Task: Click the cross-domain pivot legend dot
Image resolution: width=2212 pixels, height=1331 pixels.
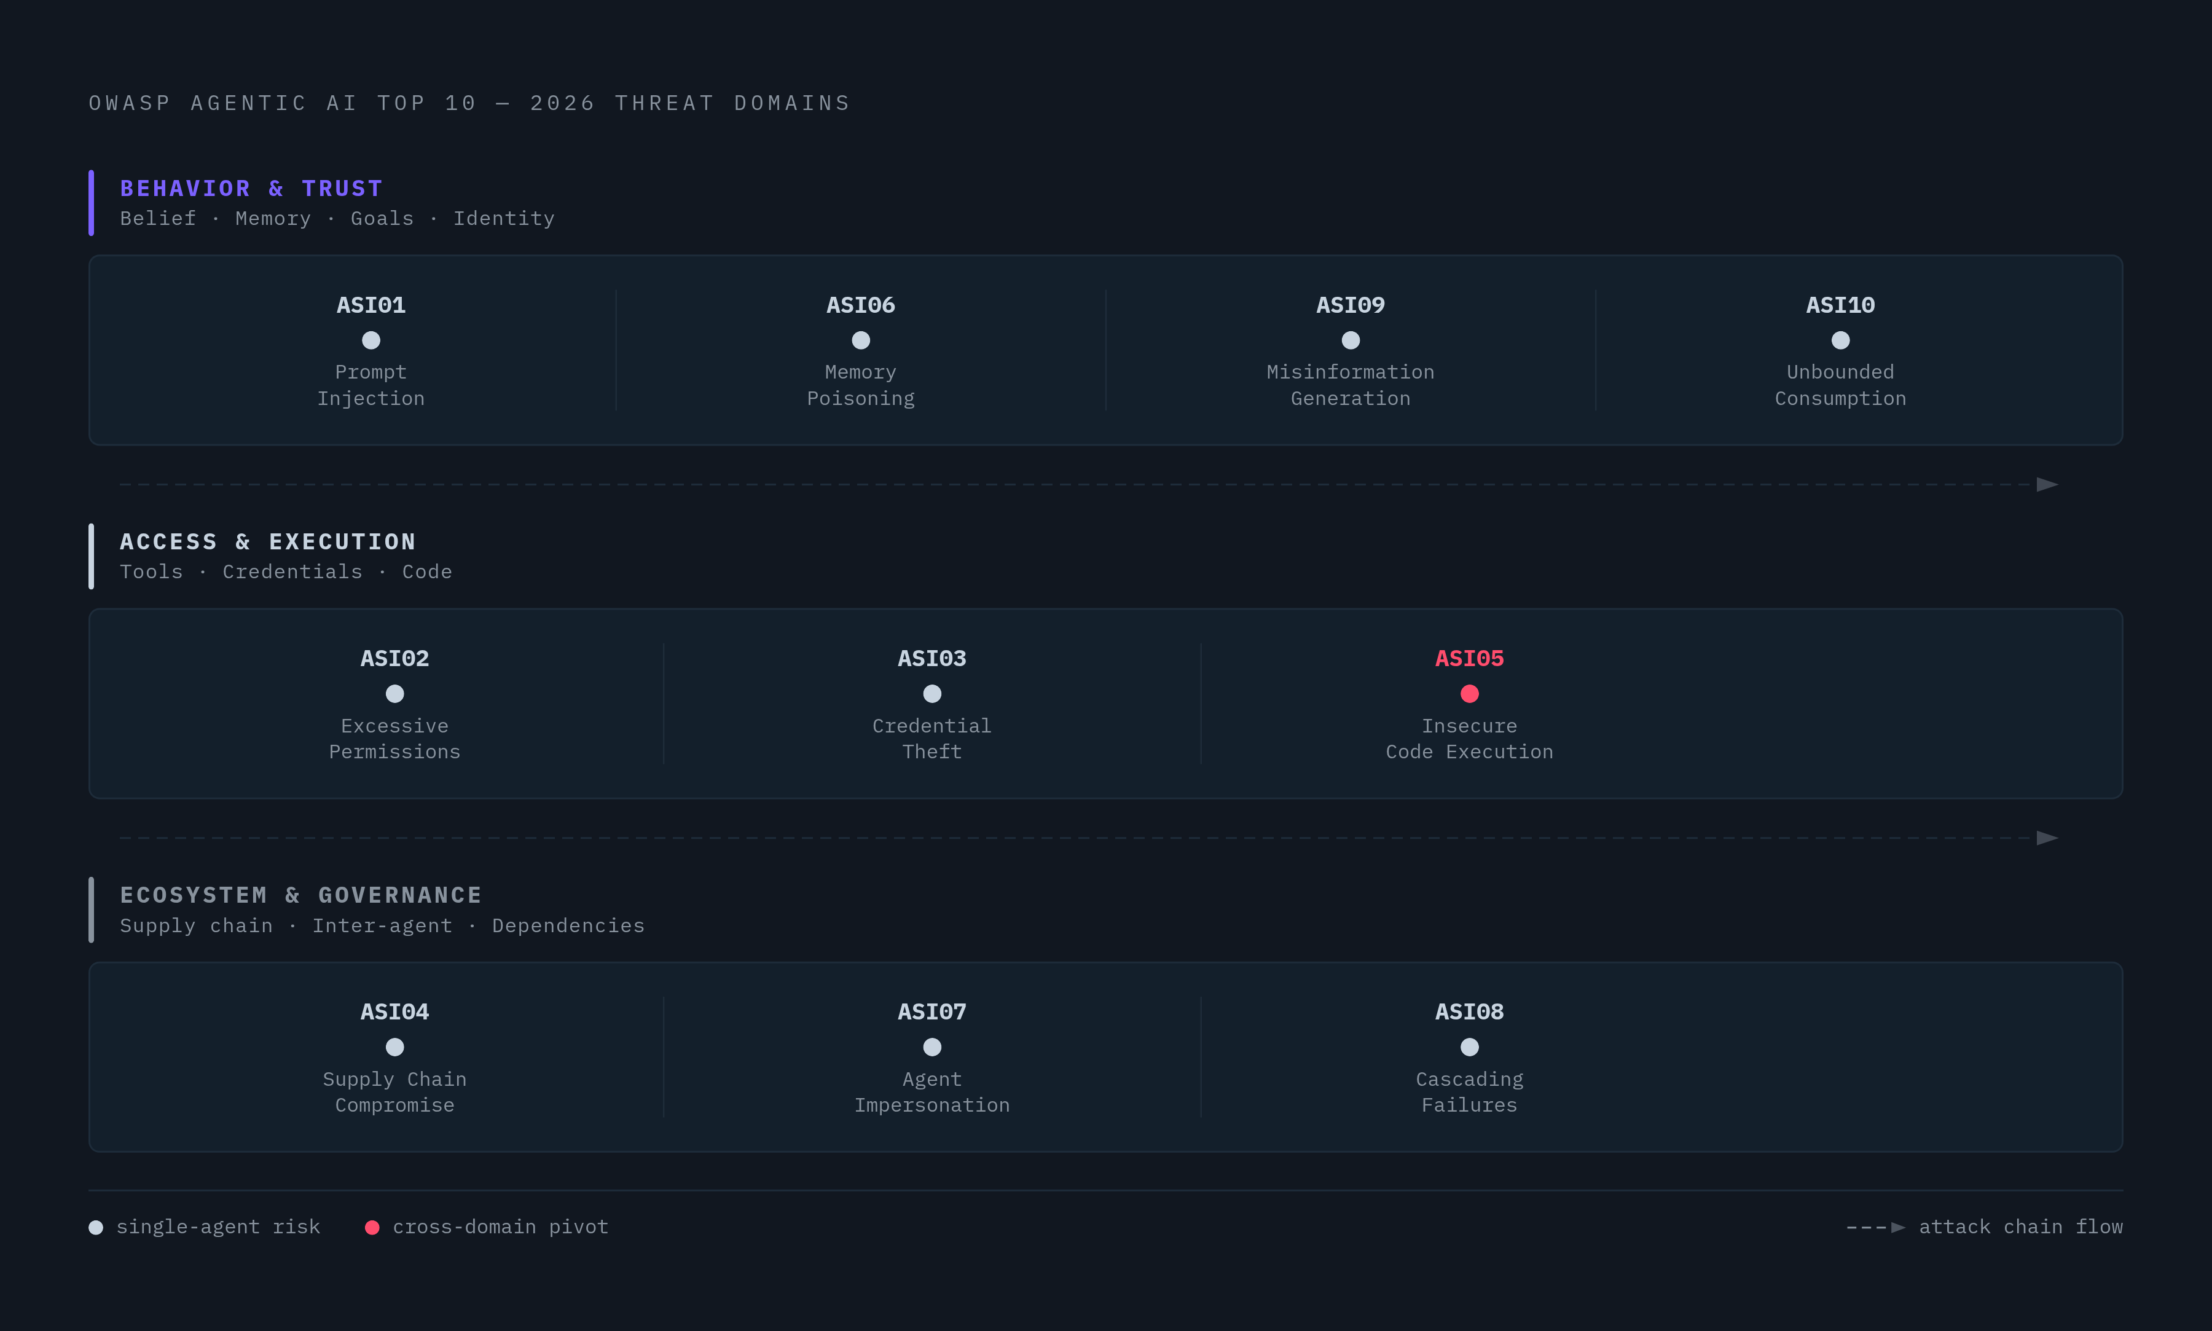Action: coord(372,1227)
